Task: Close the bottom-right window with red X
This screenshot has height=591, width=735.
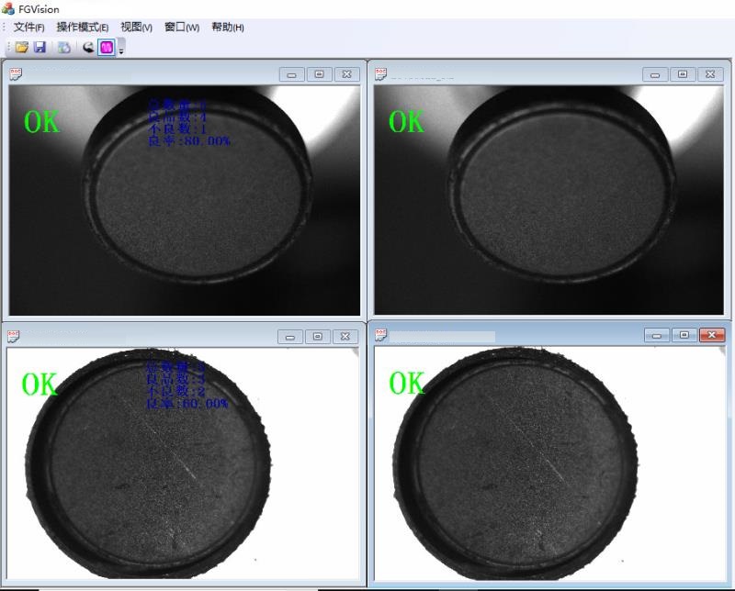Action: [712, 335]
